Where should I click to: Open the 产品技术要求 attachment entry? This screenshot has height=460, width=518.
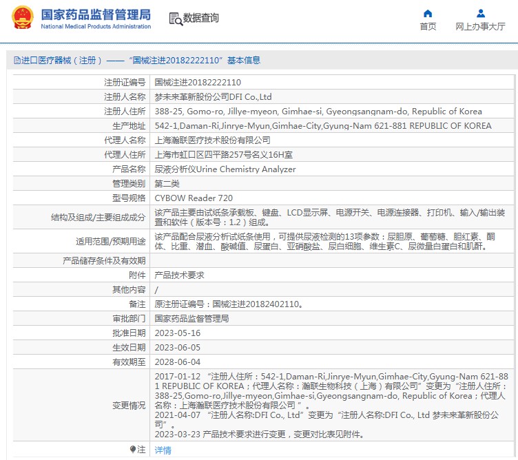click(x=178, y=275)
